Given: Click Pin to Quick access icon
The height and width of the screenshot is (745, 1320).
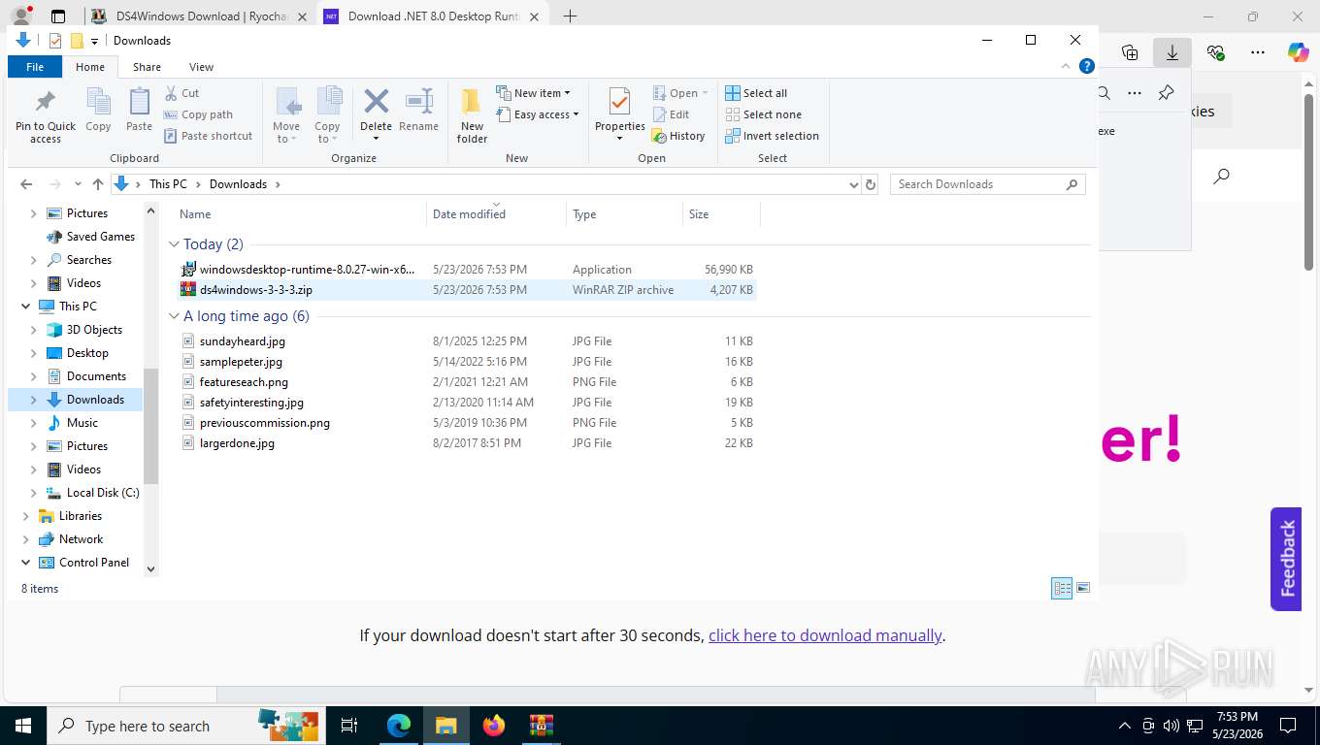Looking at the screenshot, I should point(46,115).
